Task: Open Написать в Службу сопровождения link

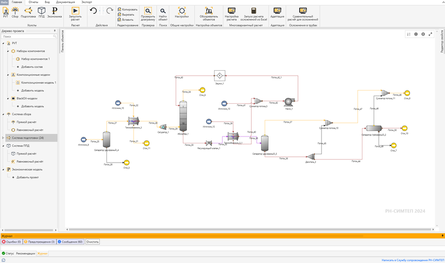Action: 413,260
